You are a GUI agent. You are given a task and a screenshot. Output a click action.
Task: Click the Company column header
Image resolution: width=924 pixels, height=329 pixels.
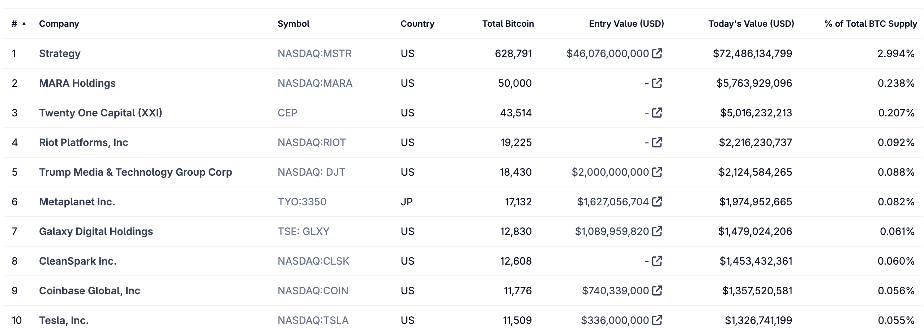(x=59, y=24)
